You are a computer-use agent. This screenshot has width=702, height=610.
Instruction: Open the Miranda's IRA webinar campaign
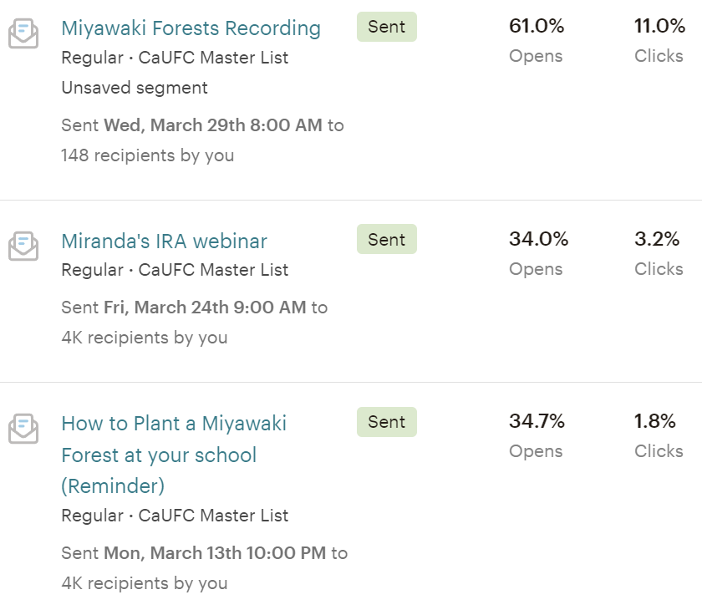click(x=165, y=241)
